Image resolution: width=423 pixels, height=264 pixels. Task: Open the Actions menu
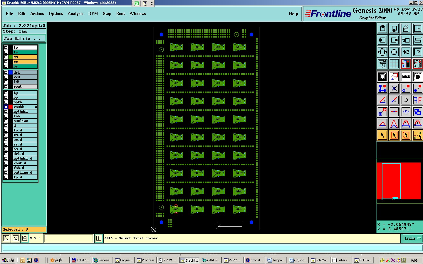tap(37, 13)
